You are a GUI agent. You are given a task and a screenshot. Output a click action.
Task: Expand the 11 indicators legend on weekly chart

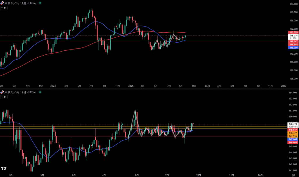point(4,8)
